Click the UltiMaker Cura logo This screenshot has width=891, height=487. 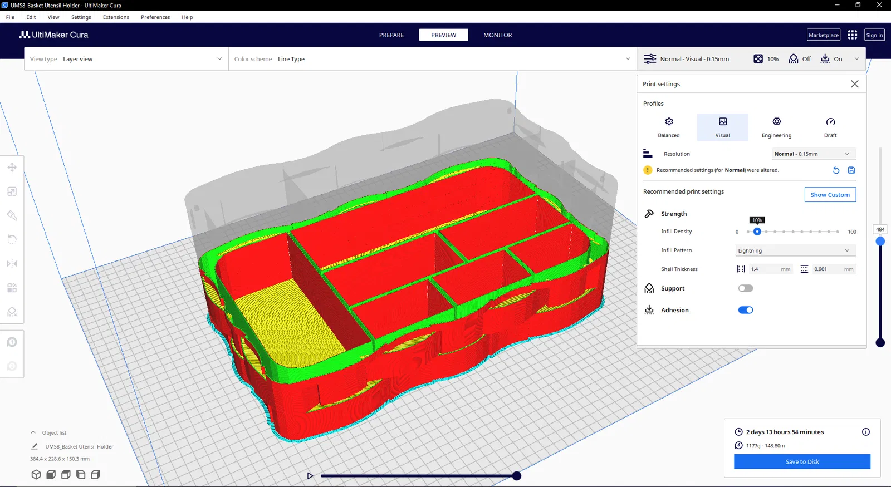(54, 35)
